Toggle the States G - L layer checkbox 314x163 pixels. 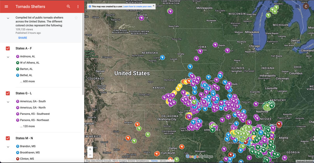pyautogui.click(x=8, y=93)
